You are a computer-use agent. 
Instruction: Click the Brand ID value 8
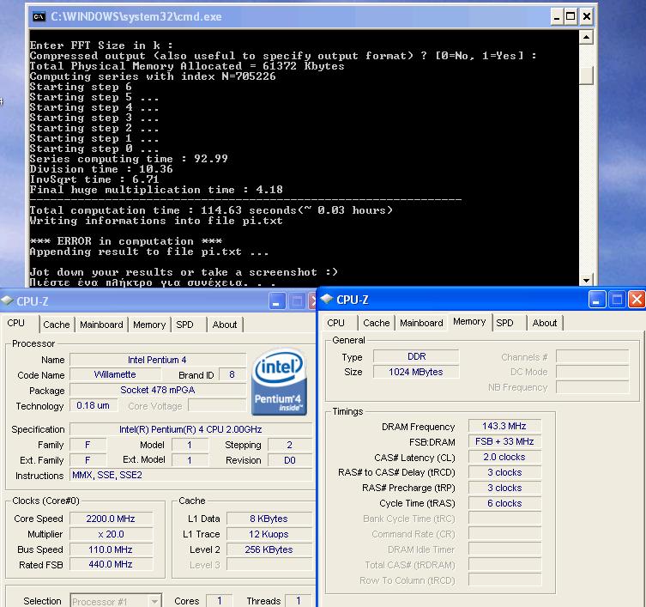232,374
